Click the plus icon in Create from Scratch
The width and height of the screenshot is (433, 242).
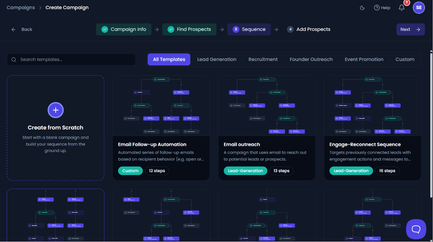click(56, 110)
